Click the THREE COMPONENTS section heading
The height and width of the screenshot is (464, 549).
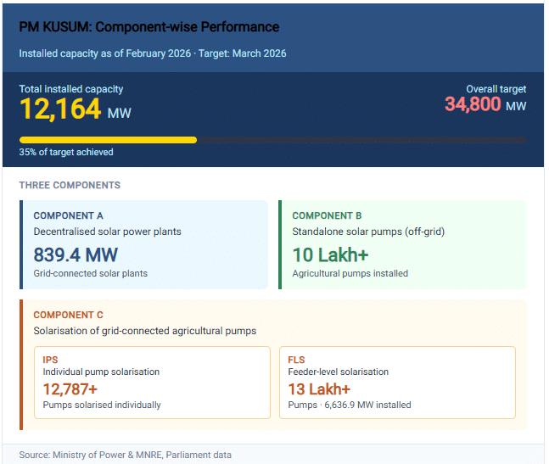coord(70,185)
